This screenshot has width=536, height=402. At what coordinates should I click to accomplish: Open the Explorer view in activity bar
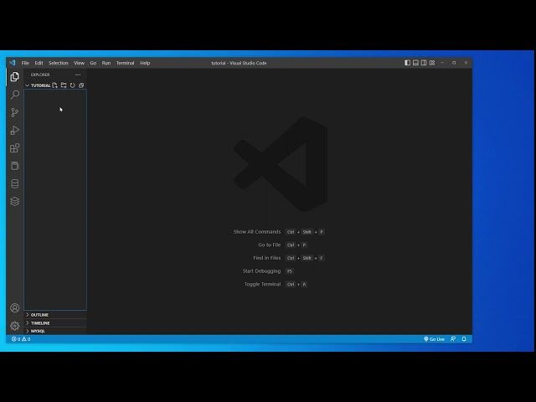(x=15, y=76)
